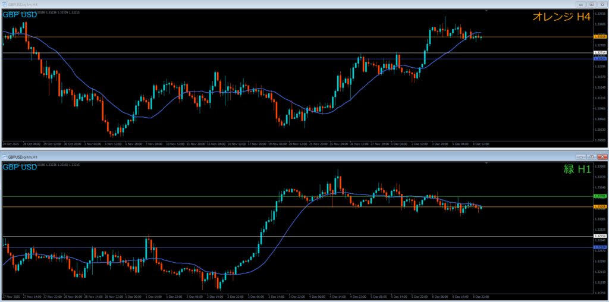Select the orange 1.33208 price tag in H4 chart
The image size is (609, 302).
(x=599, y=36)
